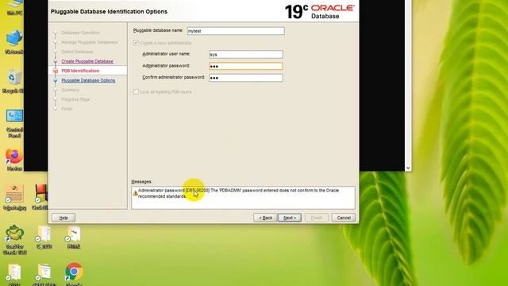Image resolution: width=508 pixels, height=286 pixels.
Task: Go to Pluggable Database Options step
Action: click(88, 80)
